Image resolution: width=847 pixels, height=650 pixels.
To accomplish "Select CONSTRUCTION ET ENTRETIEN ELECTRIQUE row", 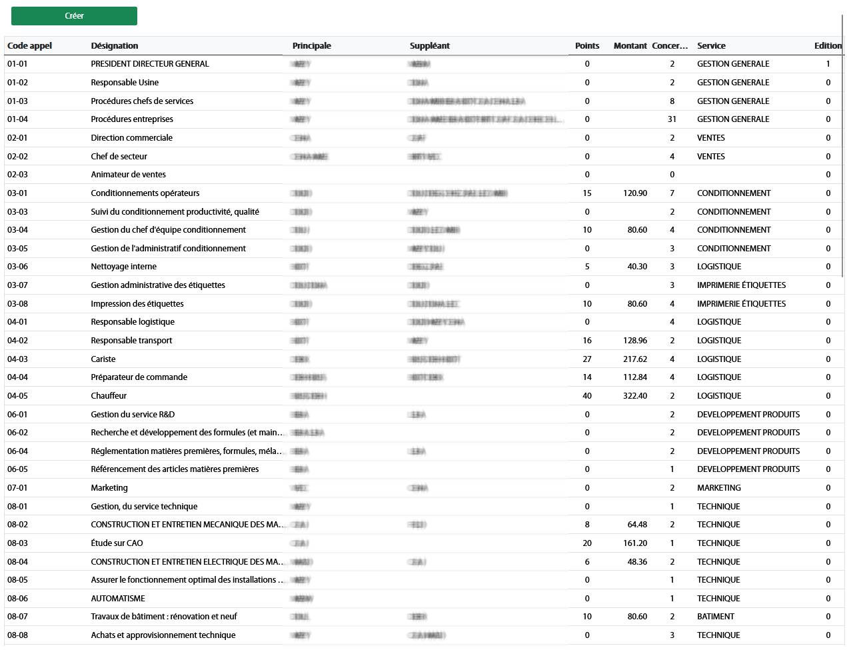I will [x=424, y=562].
